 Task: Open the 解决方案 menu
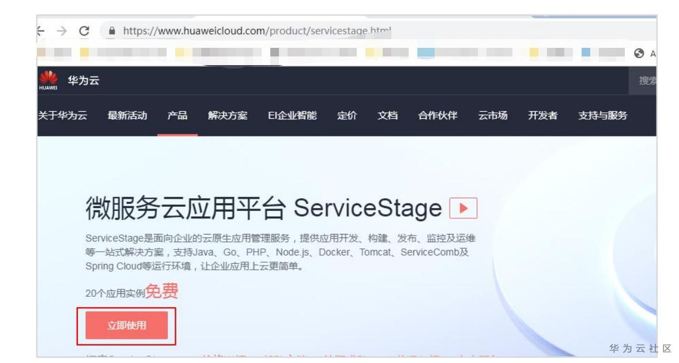[228, 115]
